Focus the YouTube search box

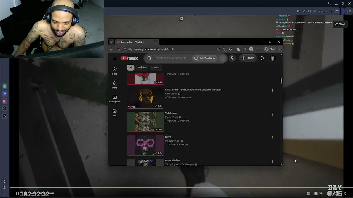[170, 58]
